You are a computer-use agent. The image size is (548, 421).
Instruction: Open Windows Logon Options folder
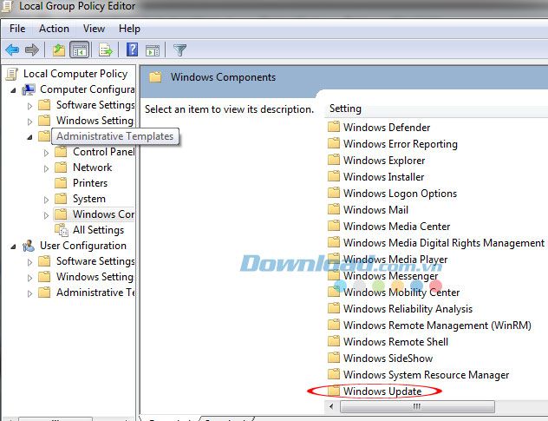pyautogui.click(x=400, y=194)
